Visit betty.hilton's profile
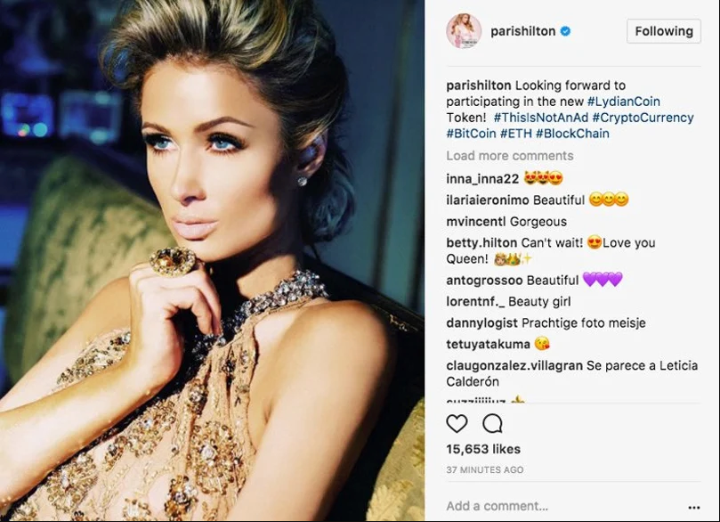 (x=482, y=242)
